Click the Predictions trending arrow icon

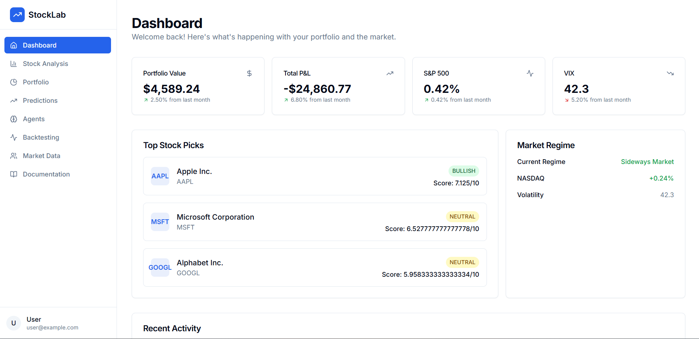(14, 101)
